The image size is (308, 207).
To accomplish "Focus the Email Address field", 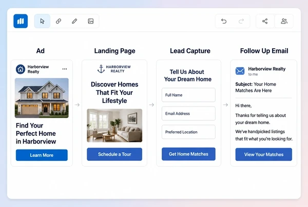I will coord(188,114).
